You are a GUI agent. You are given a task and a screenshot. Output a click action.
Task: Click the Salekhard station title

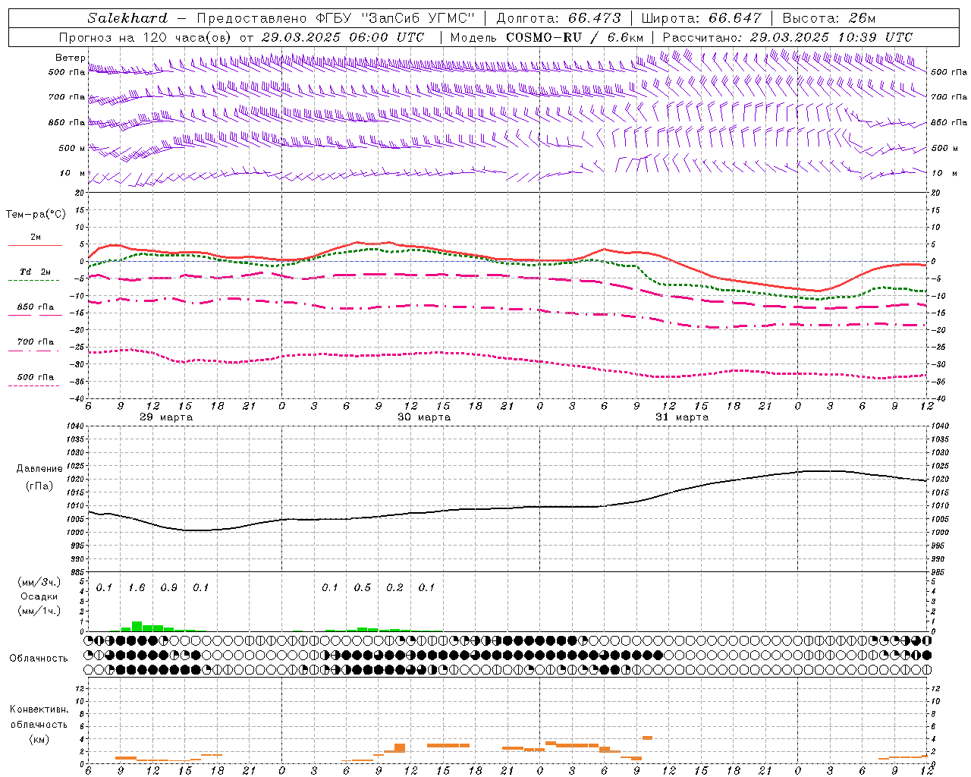point(127,18)
